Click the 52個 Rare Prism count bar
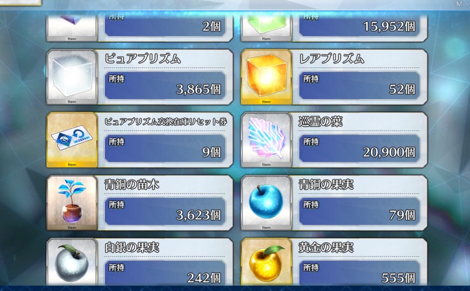 [359, 86]
